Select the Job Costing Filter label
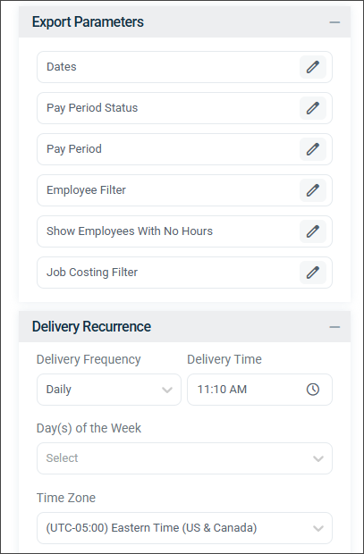 [92, 272]
